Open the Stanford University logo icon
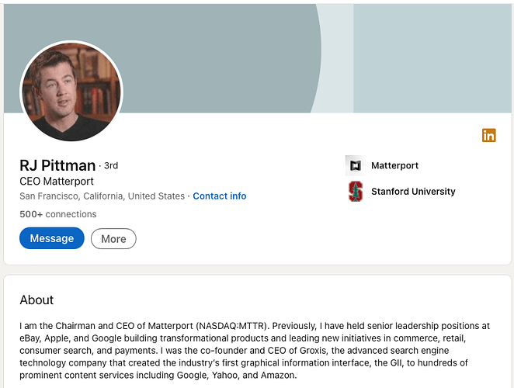This screenshot has width=514, height=388. (356, 192)
